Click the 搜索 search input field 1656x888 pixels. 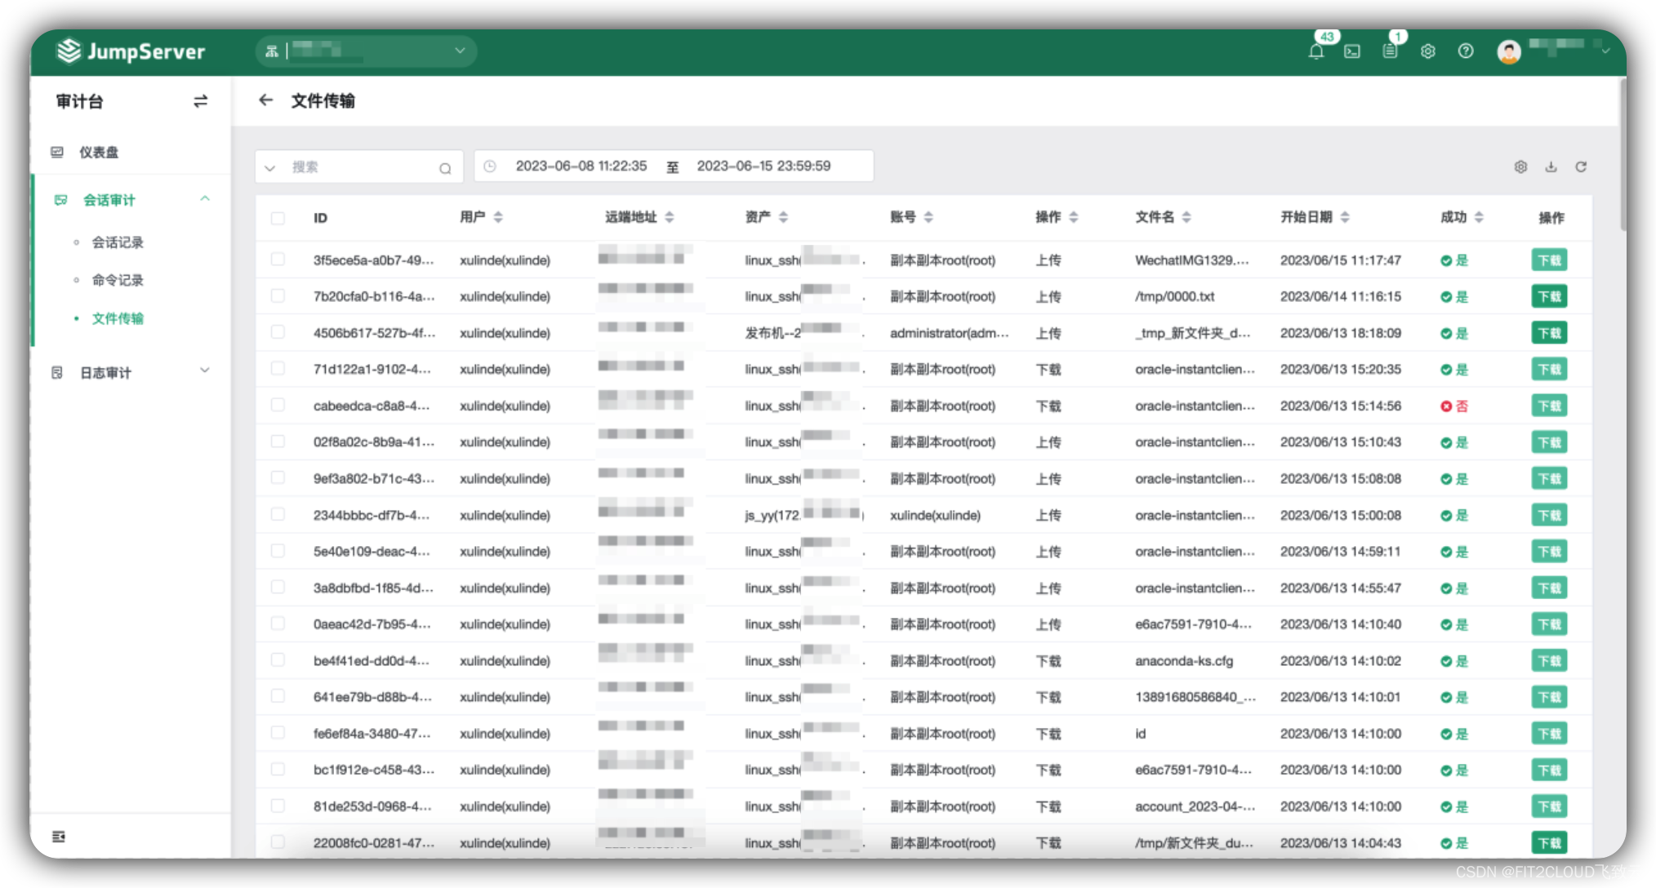click(x=359, y=167)
